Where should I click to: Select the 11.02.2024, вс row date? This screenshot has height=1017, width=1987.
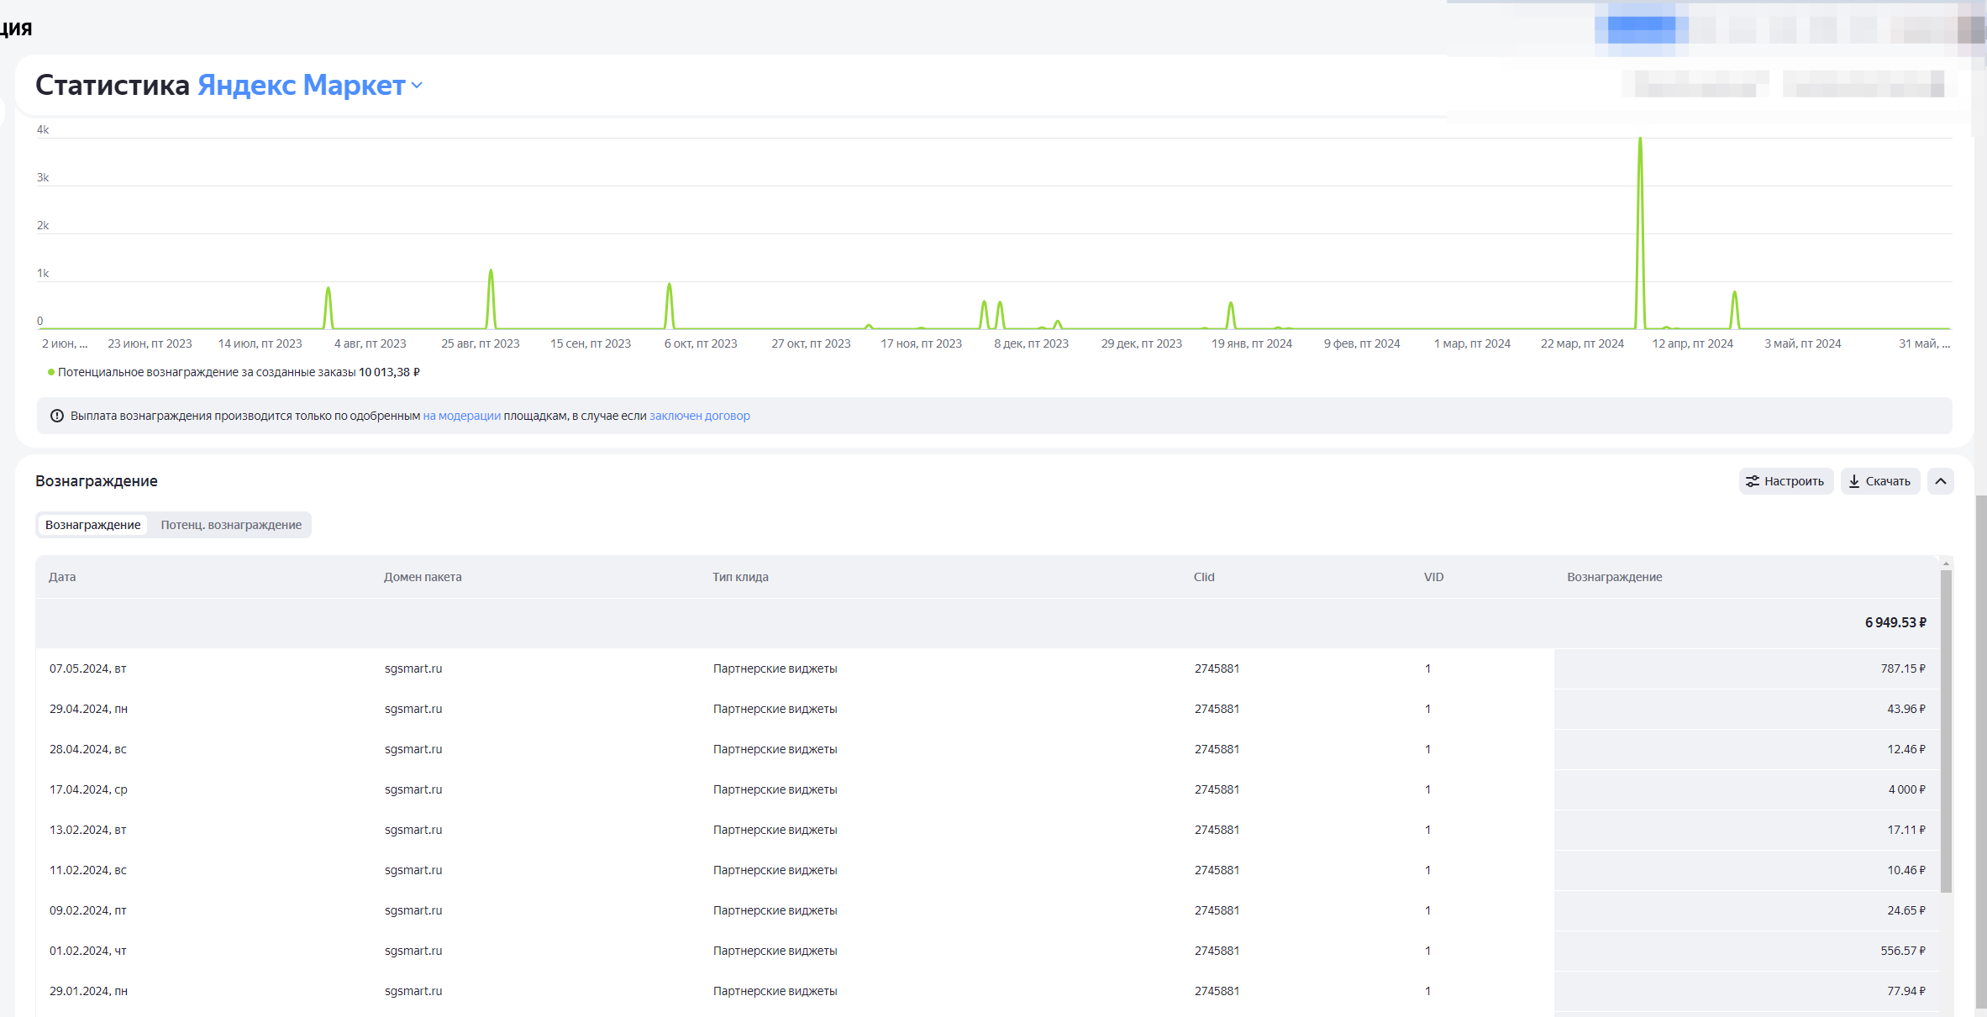[x=87, y=870]
